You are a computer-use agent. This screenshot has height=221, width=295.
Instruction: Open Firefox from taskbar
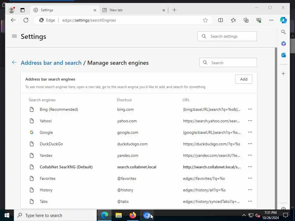tap(133, 215)
